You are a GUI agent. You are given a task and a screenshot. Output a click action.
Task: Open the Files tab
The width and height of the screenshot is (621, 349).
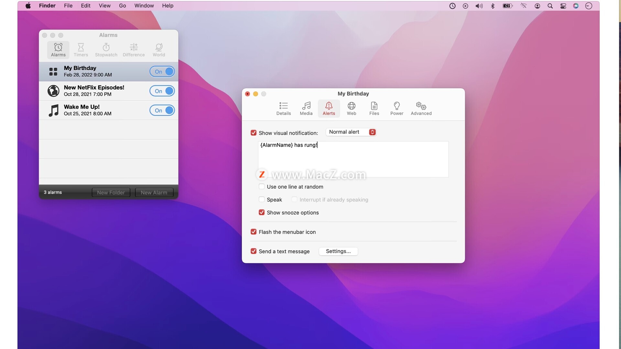click(374, 108)
